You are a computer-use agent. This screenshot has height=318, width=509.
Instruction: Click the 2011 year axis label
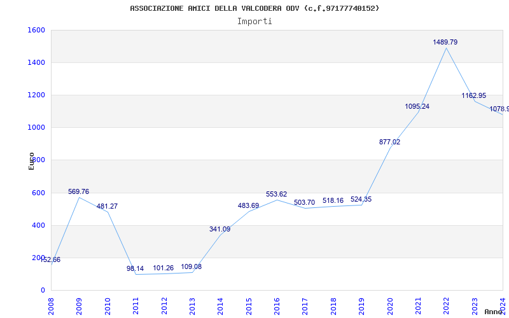[136, 307]
